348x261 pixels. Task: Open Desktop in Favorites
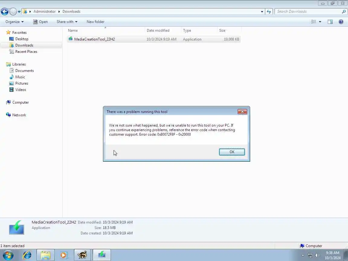pos(22,39)
